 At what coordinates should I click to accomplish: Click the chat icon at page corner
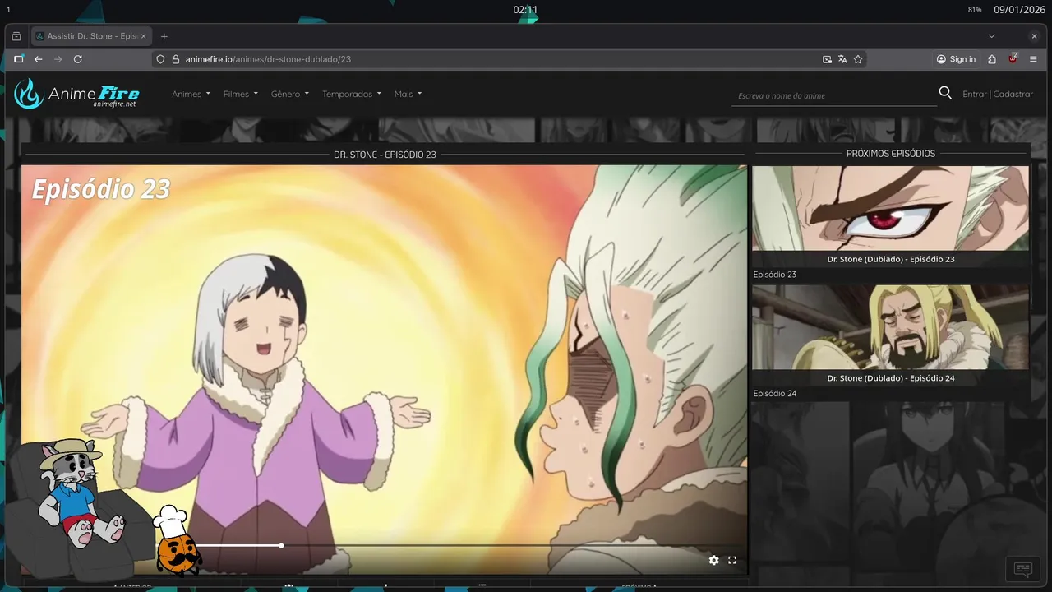pos(1022,569)
